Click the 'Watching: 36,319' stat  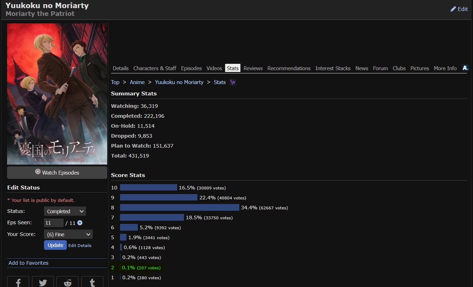pos(135,106)
